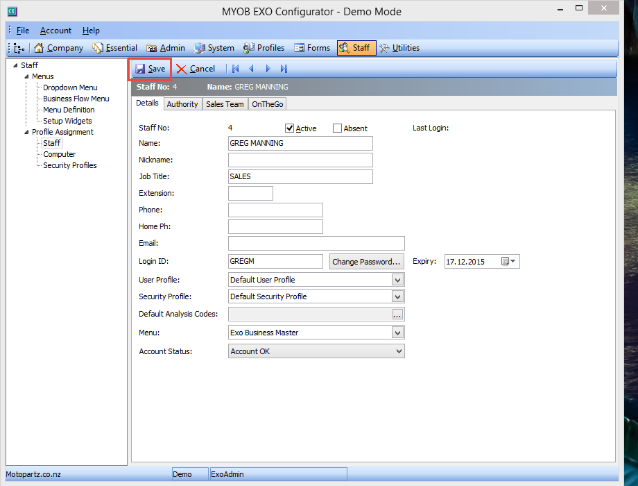The width and height of the screenshot is (638, 486).
Task: Go to next staff record
Action: pos(268,69)
